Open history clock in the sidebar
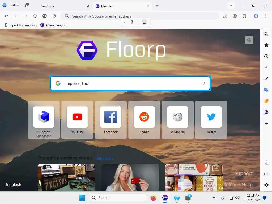Screen dimensions: 272x204 click(266, 56)
